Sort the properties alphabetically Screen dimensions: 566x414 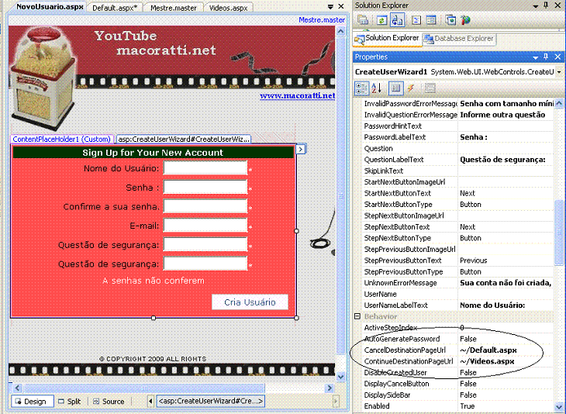377,88
